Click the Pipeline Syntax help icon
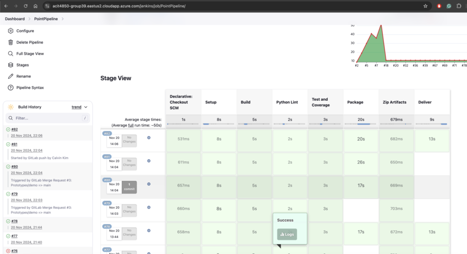 [10, 88]
